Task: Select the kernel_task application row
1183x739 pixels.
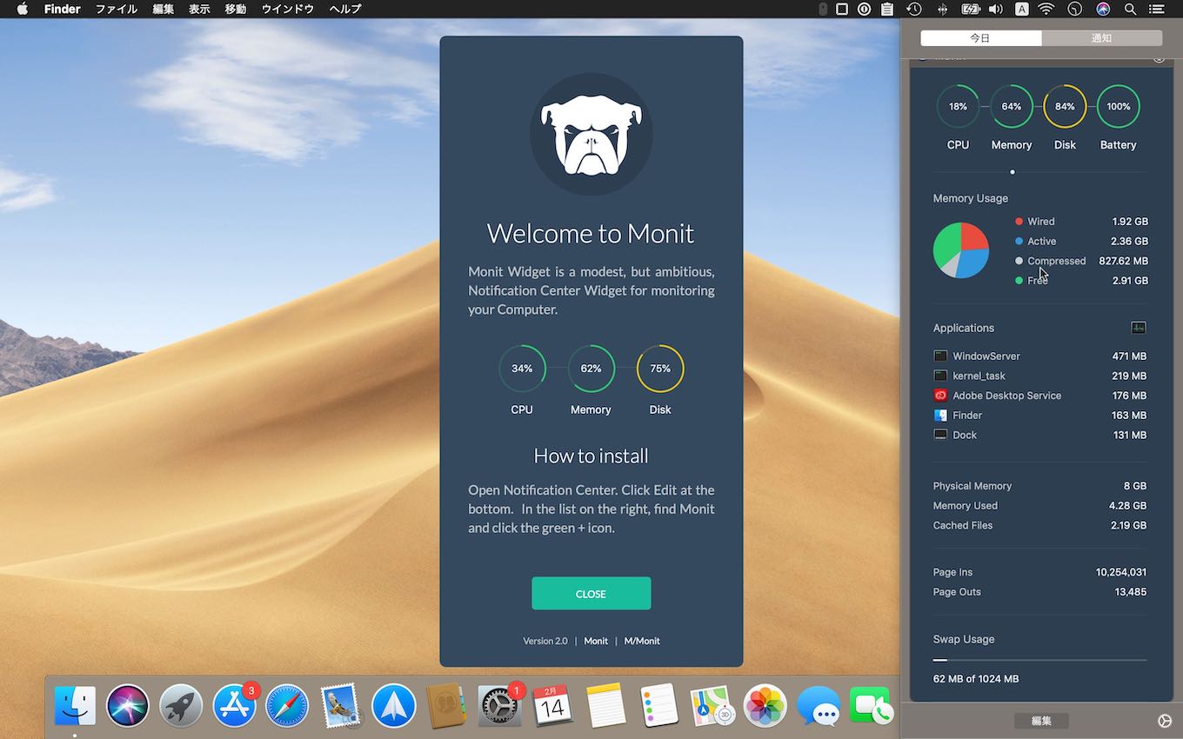Action: [x=1039, y=376]
